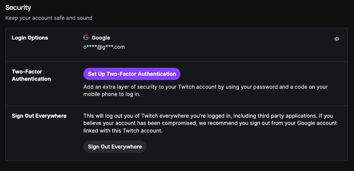Click "This will log out you of Twitch" text
354x171 pixels.
pyautogui.click(x=124, y=116)
